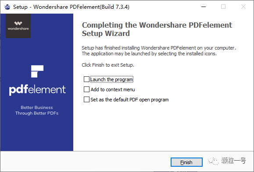
Task: Click the Add to context menu label
Action: click(x=113, y=90)
